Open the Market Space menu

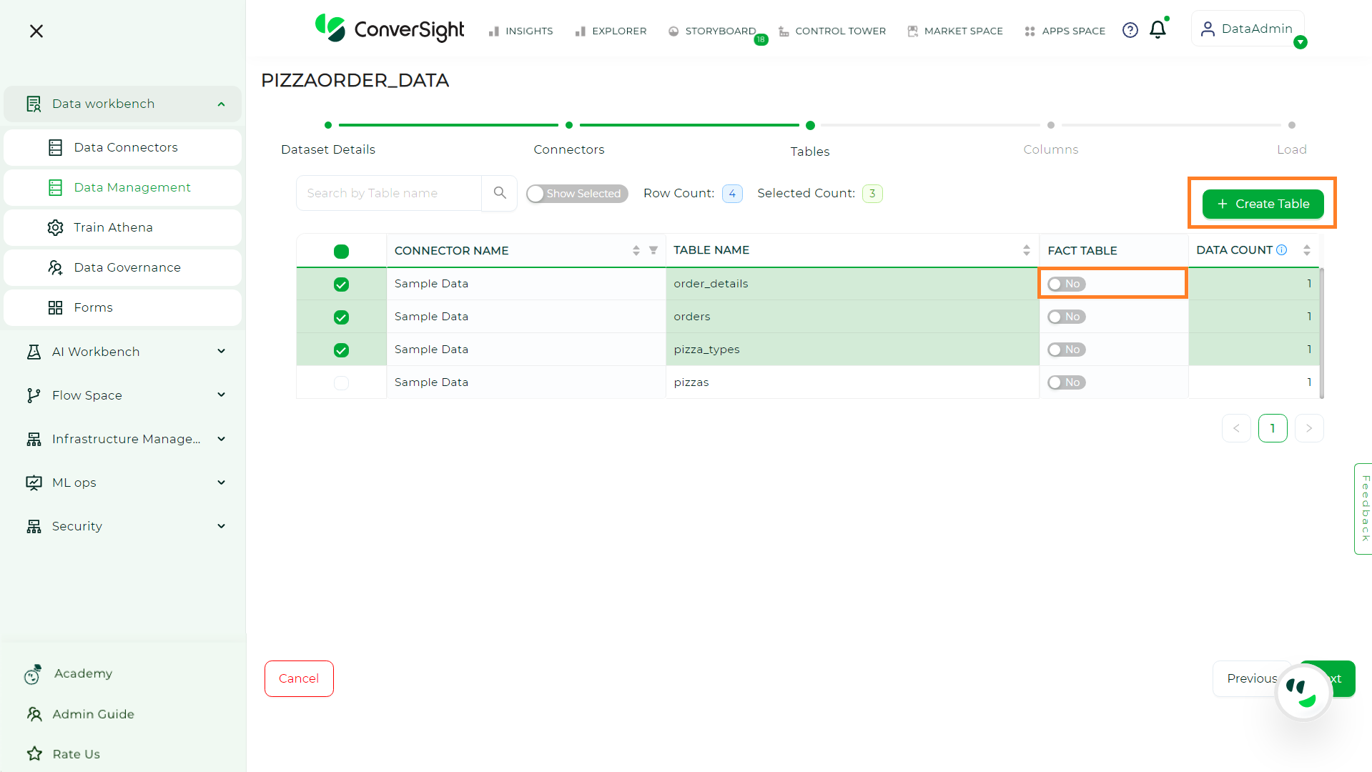(x=955, y=31)
